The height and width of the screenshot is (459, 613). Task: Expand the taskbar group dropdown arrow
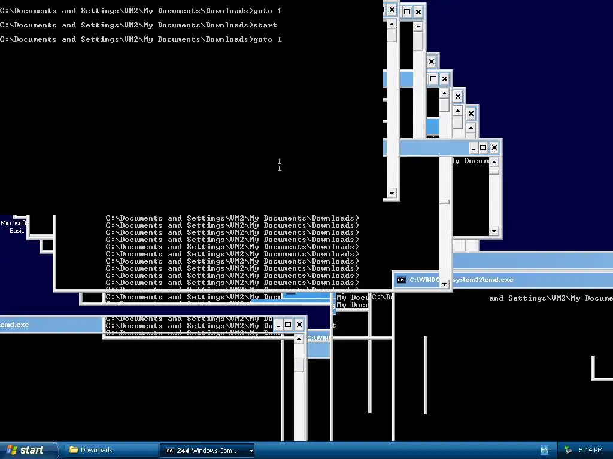point(251,451)
